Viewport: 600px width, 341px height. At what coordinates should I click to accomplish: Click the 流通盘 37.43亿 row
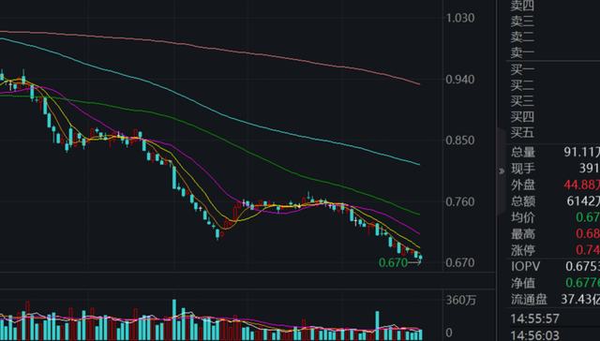coord(553,299)
